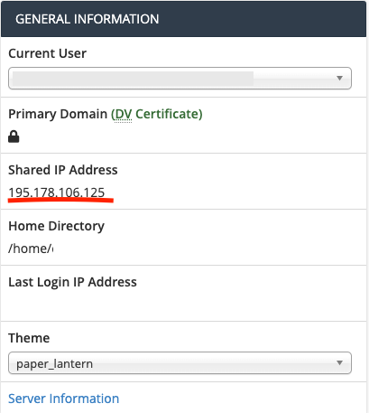The width and height of the screenshot is (369, 413).
Task: Click the Current User label
Action: [x=47, y=53]
